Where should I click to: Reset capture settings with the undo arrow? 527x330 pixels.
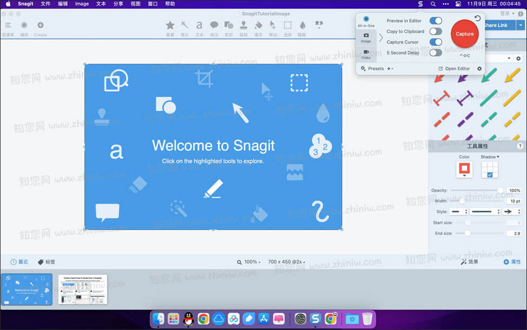(x=477, y=18)
